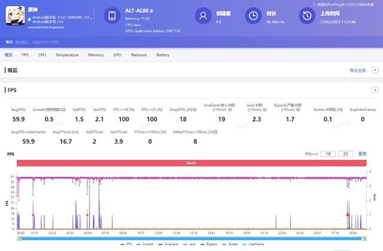Image resolution: width=383 pixels, height=251 pixels.
Task: Open the Memory tab
Action: 96,55
